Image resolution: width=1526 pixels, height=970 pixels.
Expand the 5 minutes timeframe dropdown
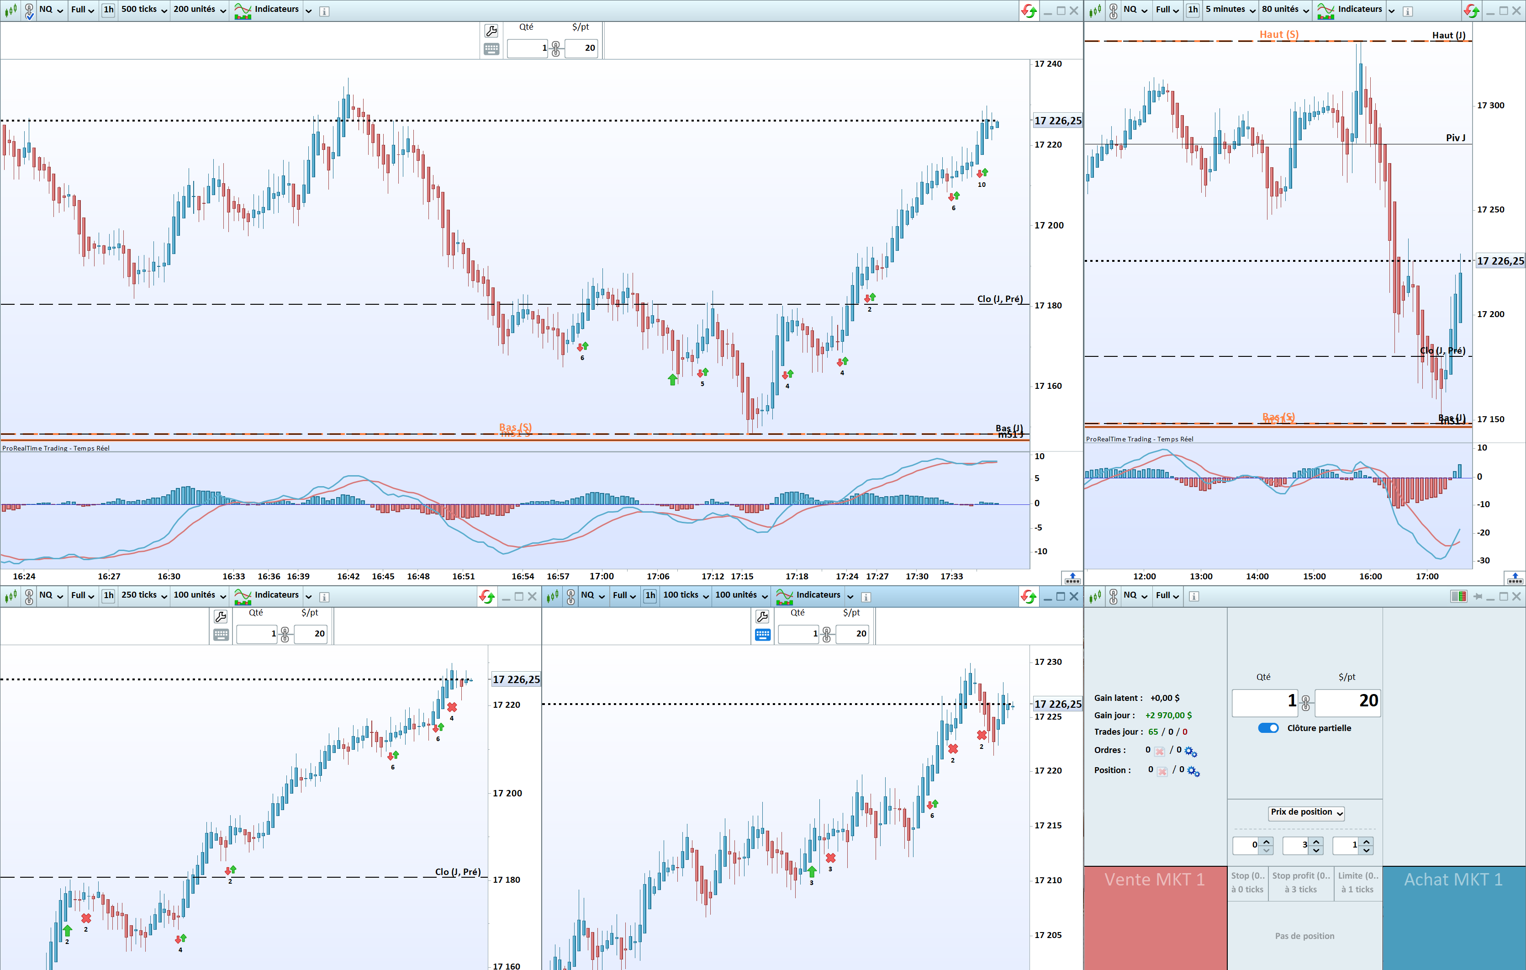(1230, 10)
